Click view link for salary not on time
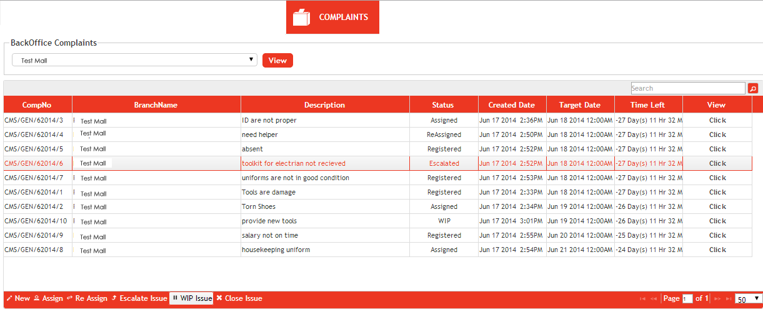 [717, 235]
